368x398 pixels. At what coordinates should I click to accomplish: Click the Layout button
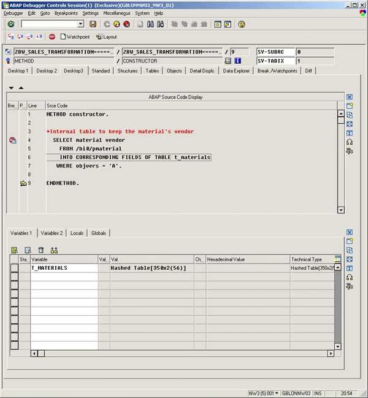[106, 37]
